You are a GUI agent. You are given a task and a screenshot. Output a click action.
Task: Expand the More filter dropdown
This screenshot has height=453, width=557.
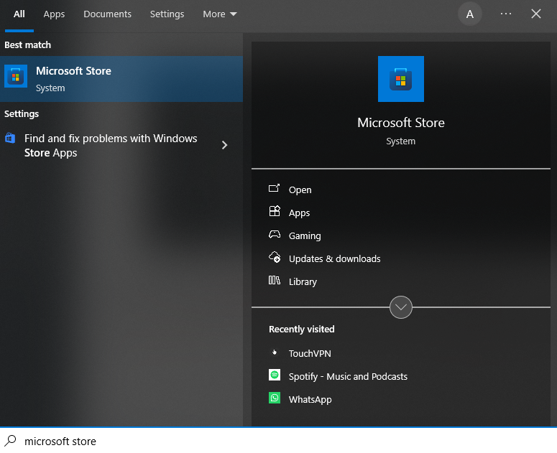(x=220, y=14)
